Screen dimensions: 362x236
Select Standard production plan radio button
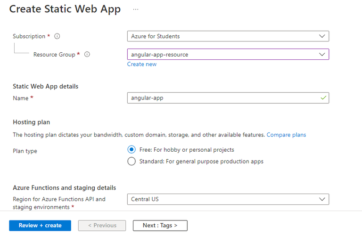click(132, 162)
